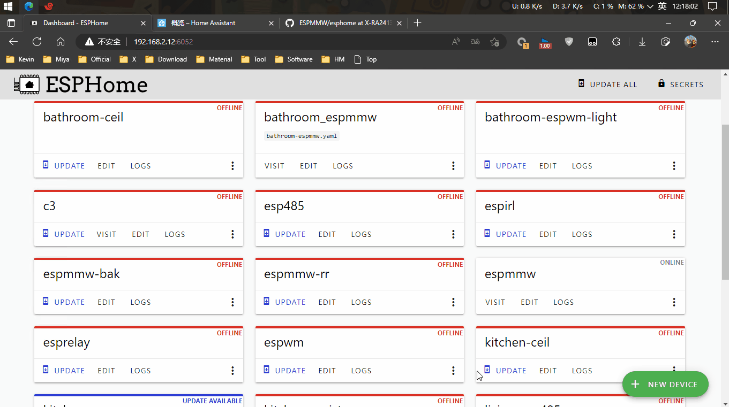Viewport: 729px width, 407px height.
Task: Open the Top bookmark
Action: 365,59
